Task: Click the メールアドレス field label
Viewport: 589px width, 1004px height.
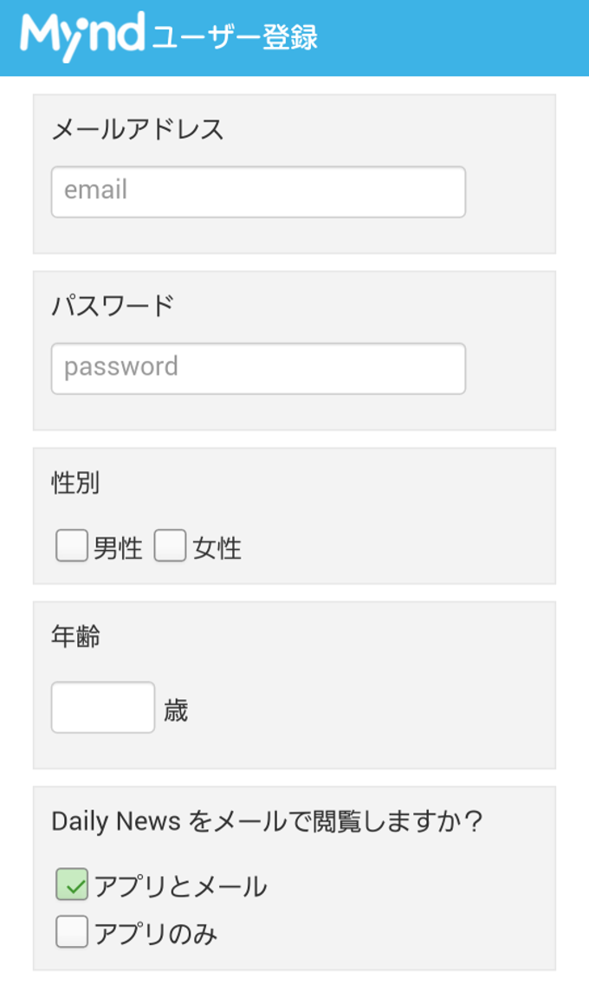Action: (138, 129)
